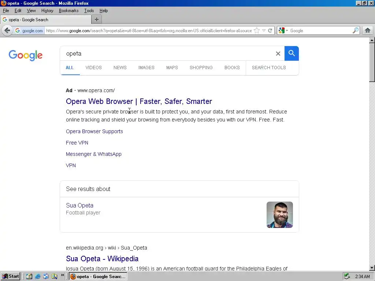The height and width of the screenshot is (281, 375).
Task: Select the Firefox taskbar button
Action: coord(98,277)
